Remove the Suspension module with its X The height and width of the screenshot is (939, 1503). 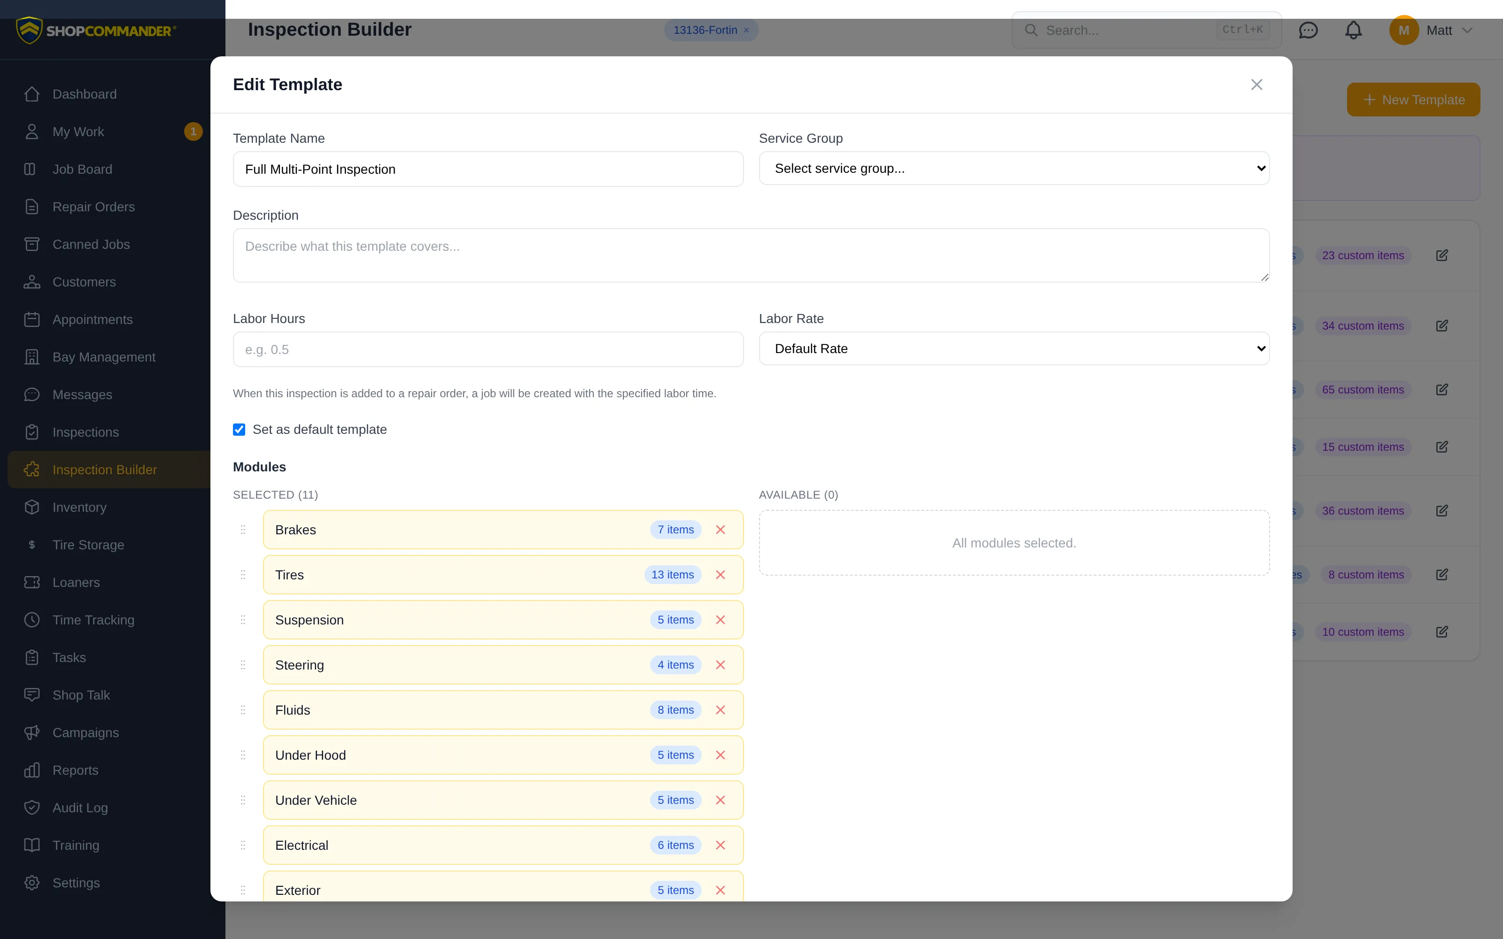click(721, 620)
